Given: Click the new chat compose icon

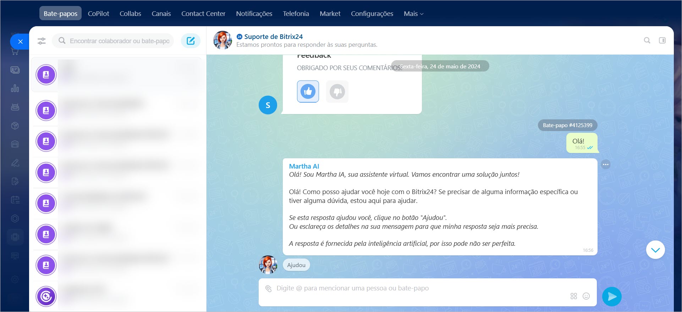Looking at the screenshot, I should point(191,41).
